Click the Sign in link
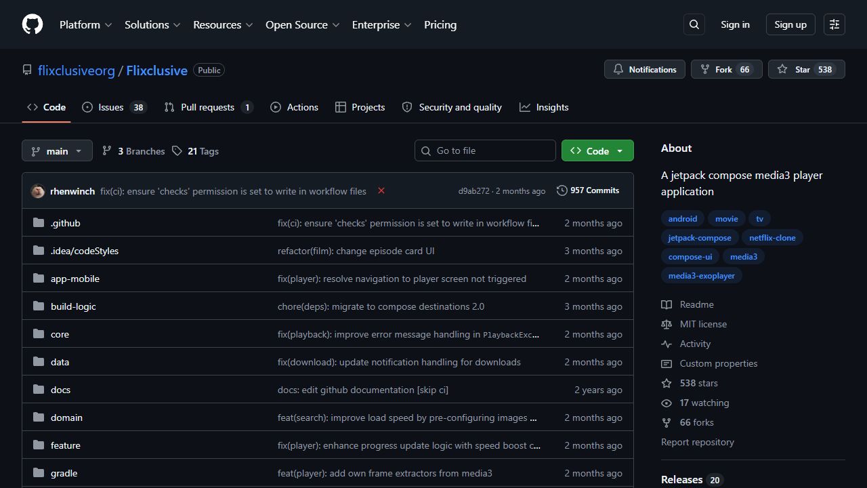 [735, 24]
